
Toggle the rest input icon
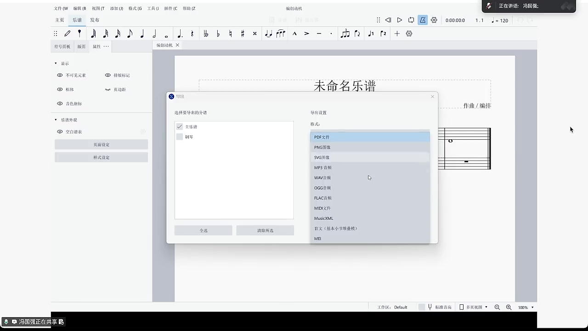pos(192,34)
